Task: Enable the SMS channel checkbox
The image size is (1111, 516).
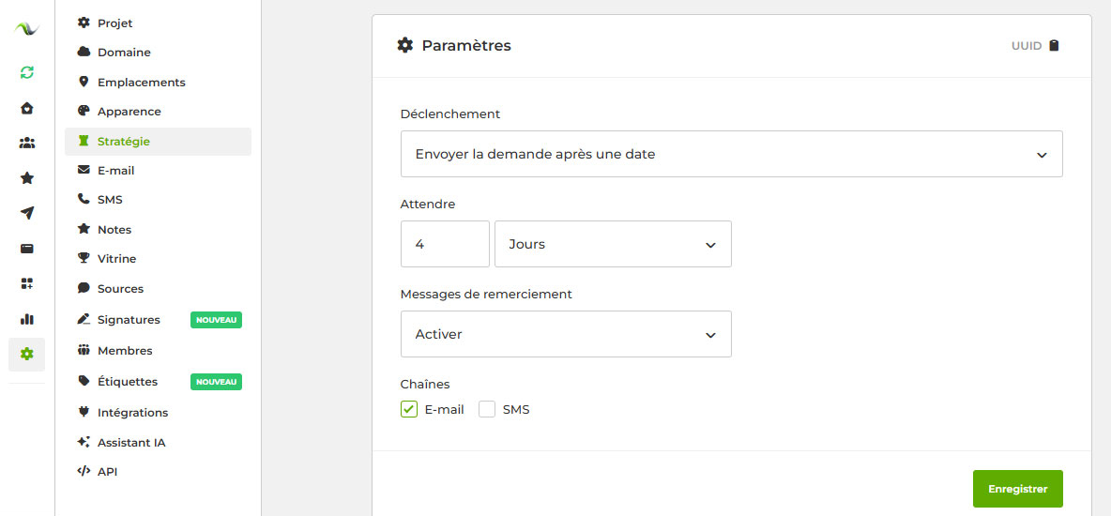Action: click(x=487, y=409)
